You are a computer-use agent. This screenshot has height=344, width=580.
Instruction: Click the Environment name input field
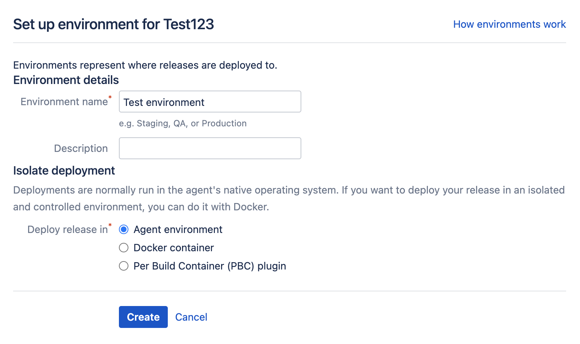tap(210, 102)
